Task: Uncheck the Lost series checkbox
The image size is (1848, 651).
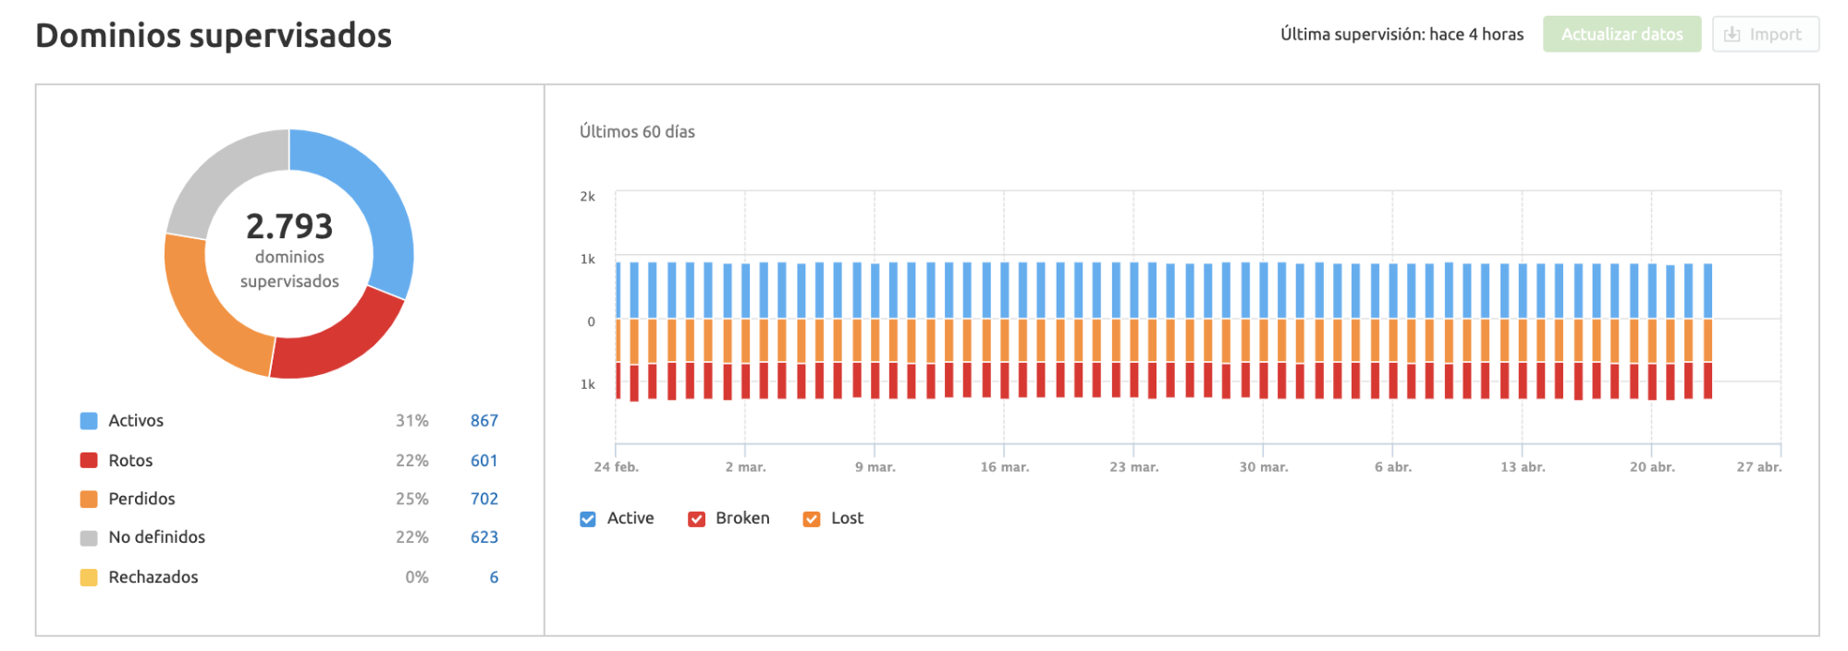Action: pos(812,519)
